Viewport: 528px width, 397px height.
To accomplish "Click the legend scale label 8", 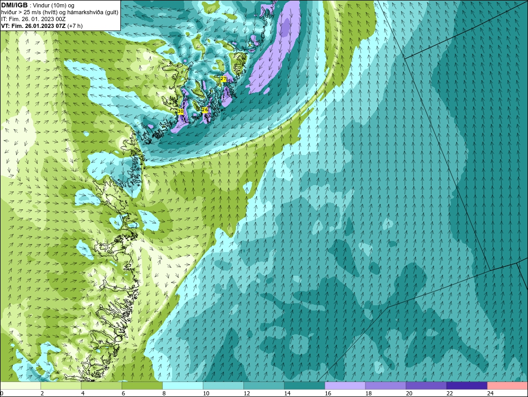I will (164, 393).
